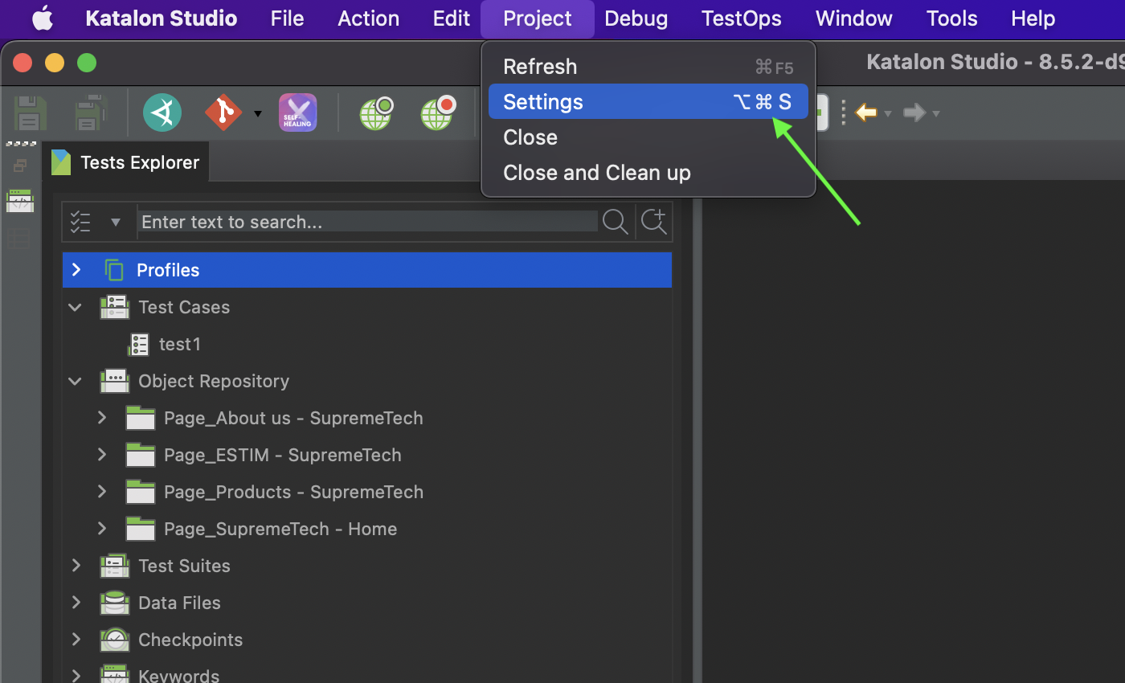Collapse the Object Repository node

[76, 381]
